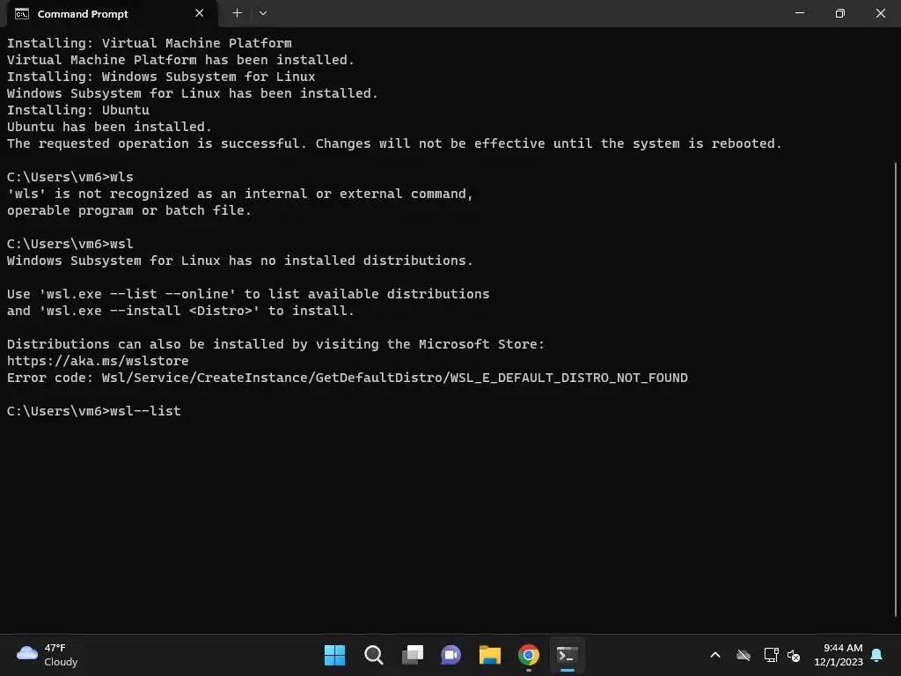Click the terminal vertical scrollbar

895,388
